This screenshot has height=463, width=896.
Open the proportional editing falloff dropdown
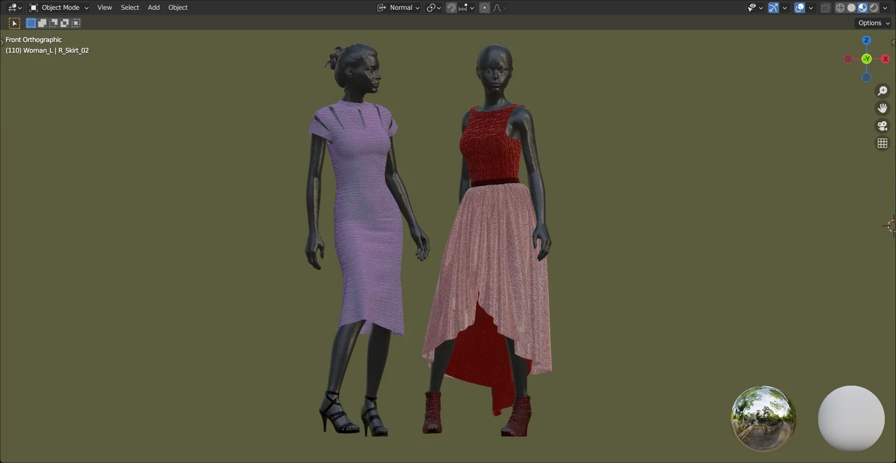500,7
